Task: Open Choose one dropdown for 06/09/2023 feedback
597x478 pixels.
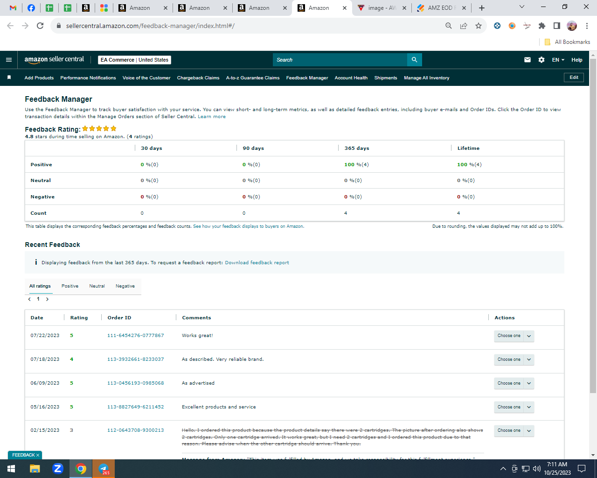Action: pos(514,384)
